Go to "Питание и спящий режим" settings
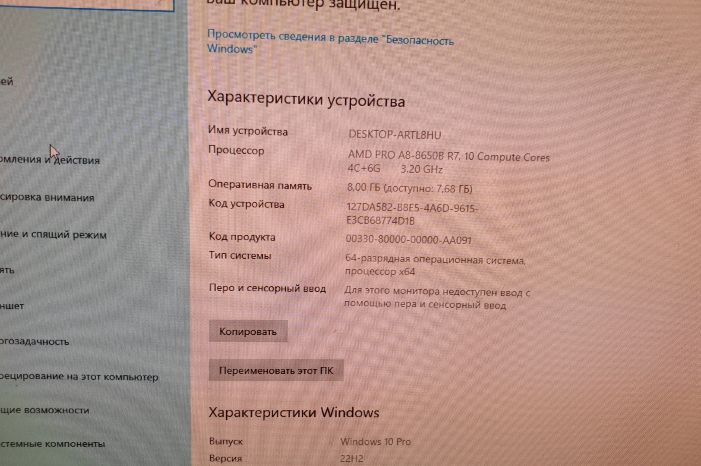701x466 pixels. [x=53, y=234]
